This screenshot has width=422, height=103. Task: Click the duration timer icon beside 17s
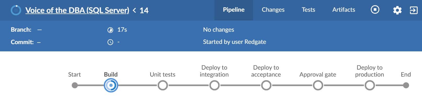(110, 30)
